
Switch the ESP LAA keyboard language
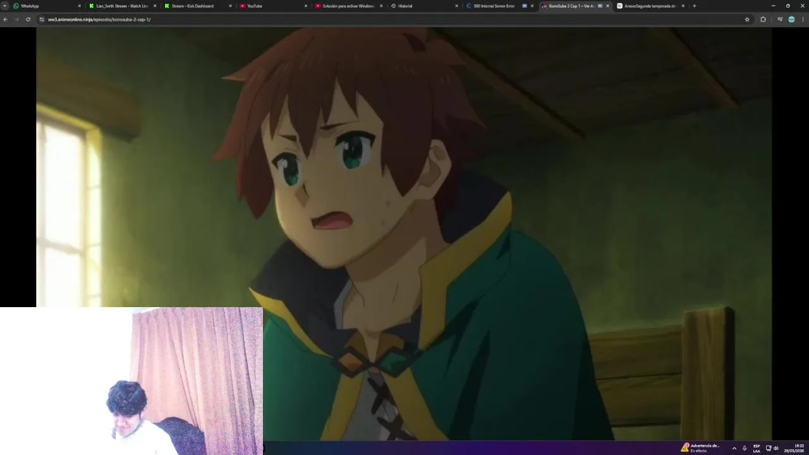pyautogui.click(x=757, y=448)
